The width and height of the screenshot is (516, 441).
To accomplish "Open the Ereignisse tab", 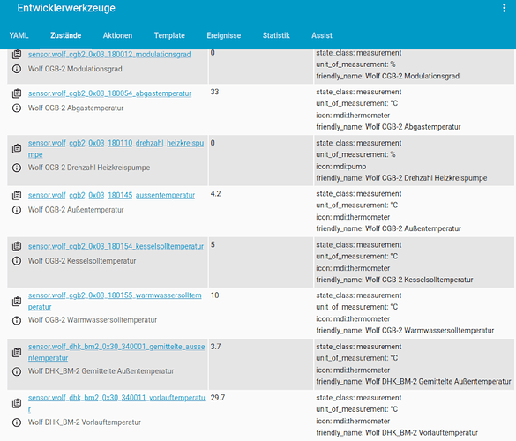I will pos(224,35).
